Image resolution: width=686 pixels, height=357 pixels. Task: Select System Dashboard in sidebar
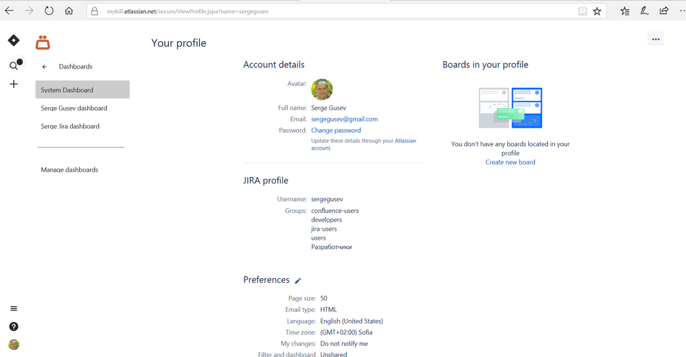(82, 90)
